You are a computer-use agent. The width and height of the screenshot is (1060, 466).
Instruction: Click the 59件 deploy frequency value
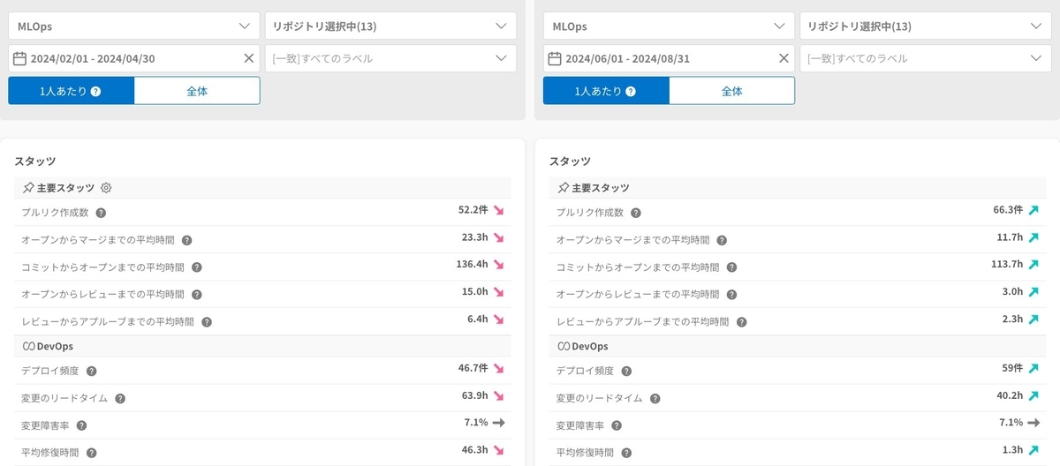click(1011, 368)
